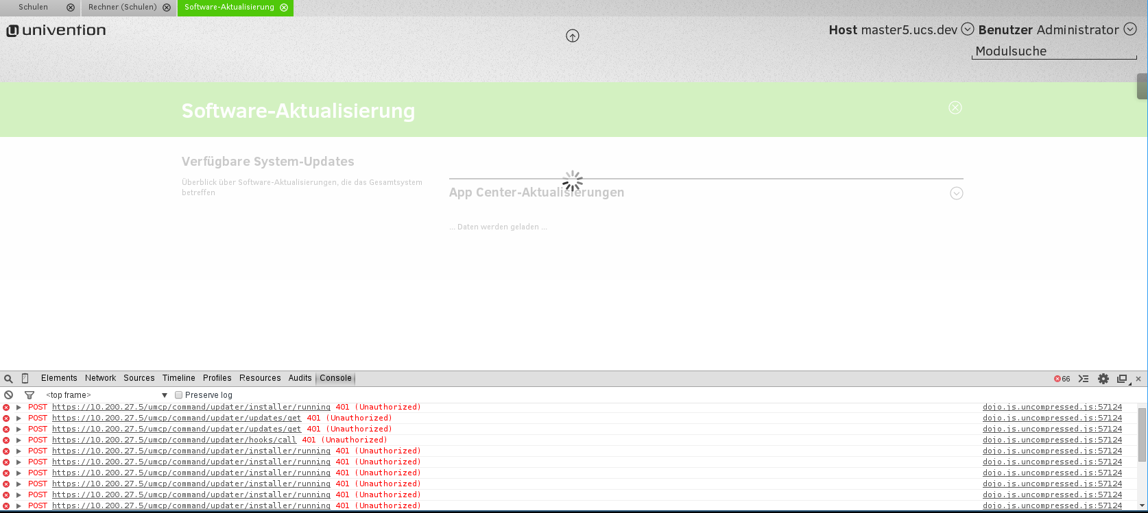
Task: Show the console drawer icon
Action: [1084, 379]
